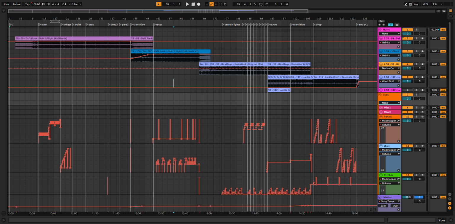455x224 pixels.
Task: Switch to MIDI map mode
Action: pos(425,4)
